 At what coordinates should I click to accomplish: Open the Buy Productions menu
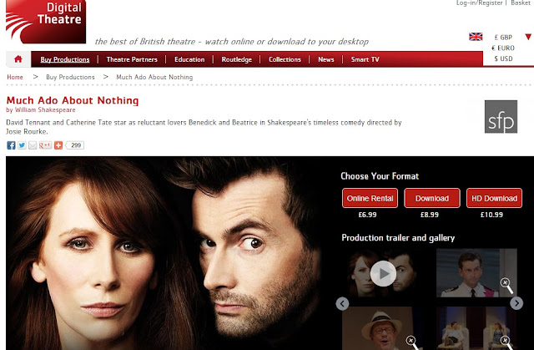click(65, 59)
